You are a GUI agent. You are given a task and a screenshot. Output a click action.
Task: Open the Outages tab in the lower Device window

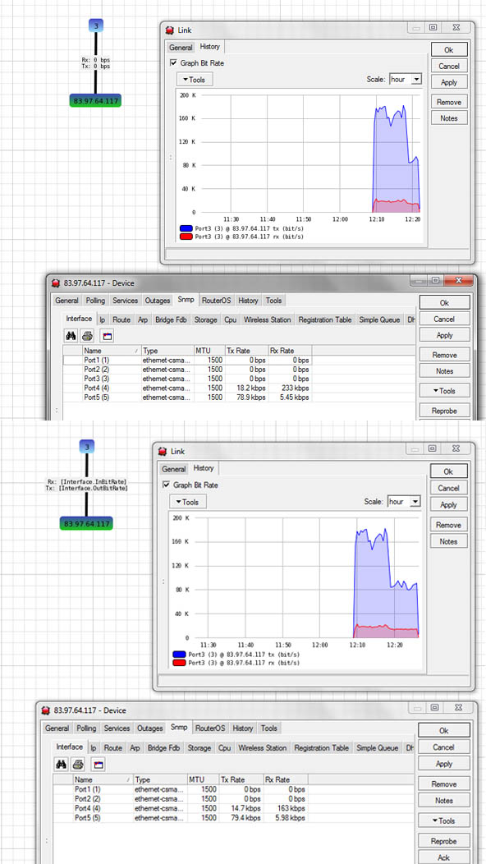(150, 728)
